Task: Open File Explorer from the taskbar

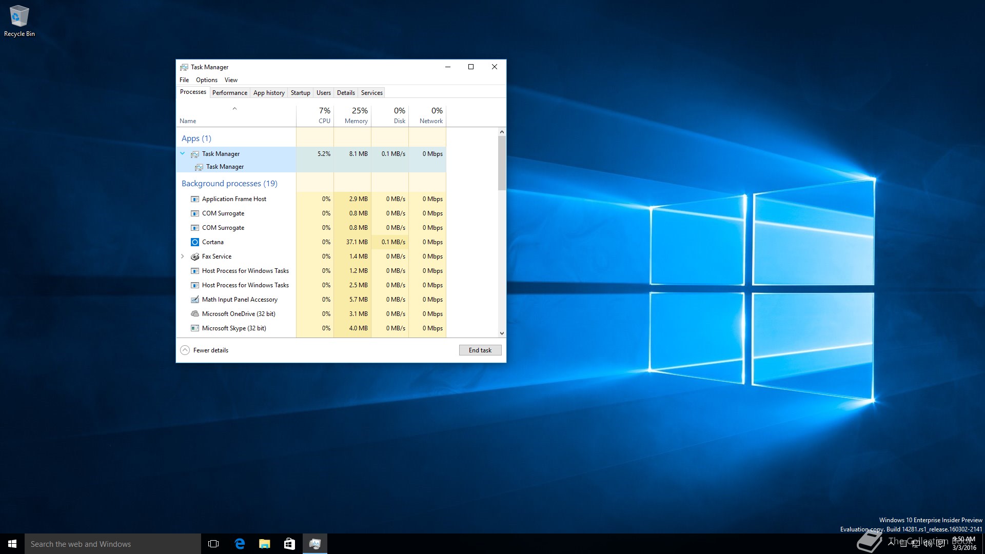Action: 265,544
